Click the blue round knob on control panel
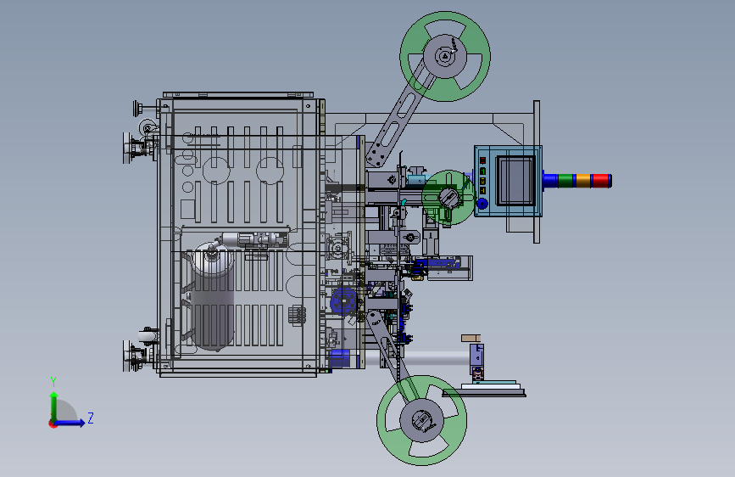The height and width of the screenshot is (477, 735). coord(482,204)
